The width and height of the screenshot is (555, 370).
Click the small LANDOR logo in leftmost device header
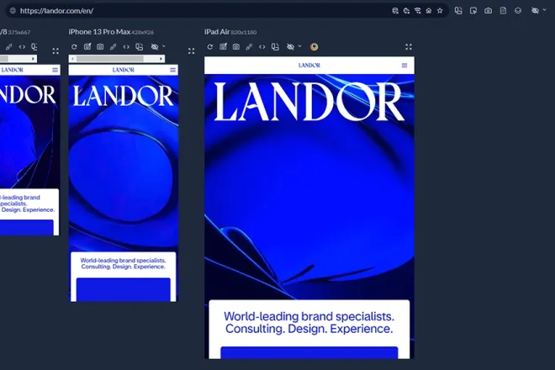[12, 70]
